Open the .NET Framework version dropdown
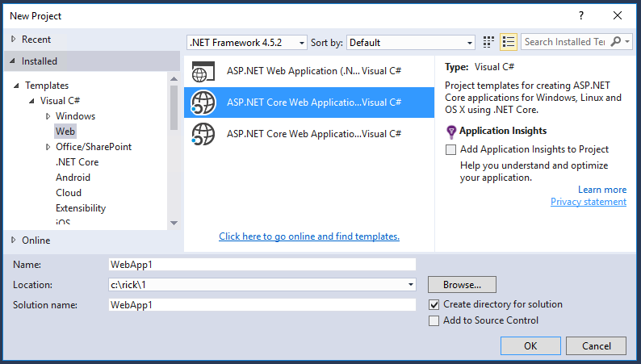This screenshot has width=641, height=364. coord(247,42)
